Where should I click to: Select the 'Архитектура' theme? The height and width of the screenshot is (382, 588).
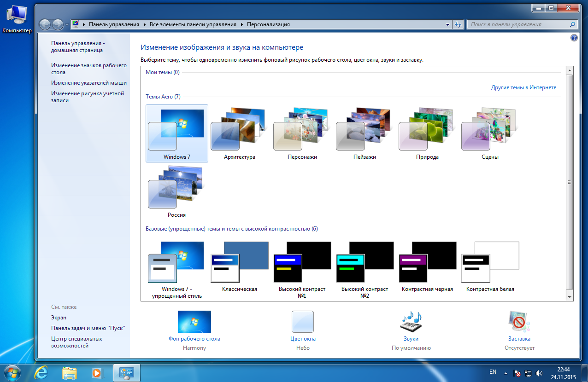240,133
